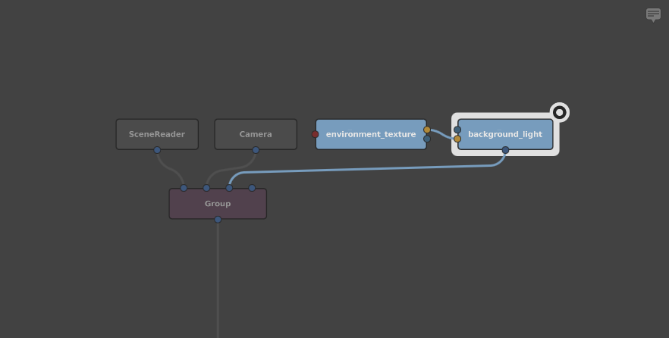The height and width of the screenshot is (338, 669).
Task: Click Group's second input plug from left
Action: tap(206, 188)
